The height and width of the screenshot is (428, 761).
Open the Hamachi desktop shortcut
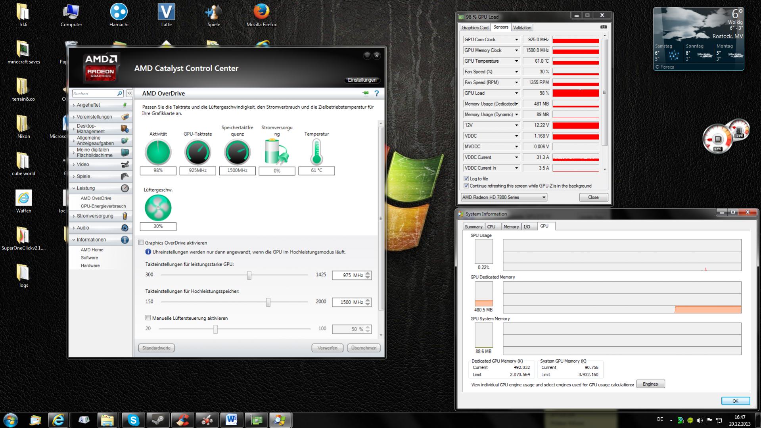click(x=119, y=15)
